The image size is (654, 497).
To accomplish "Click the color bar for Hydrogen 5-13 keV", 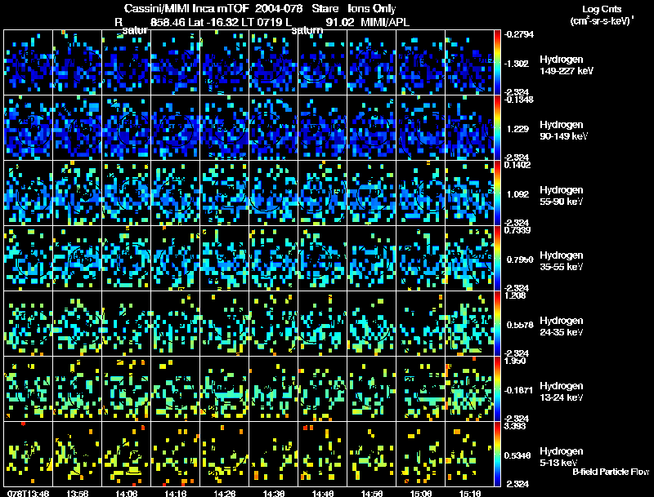I will point(497,455).
